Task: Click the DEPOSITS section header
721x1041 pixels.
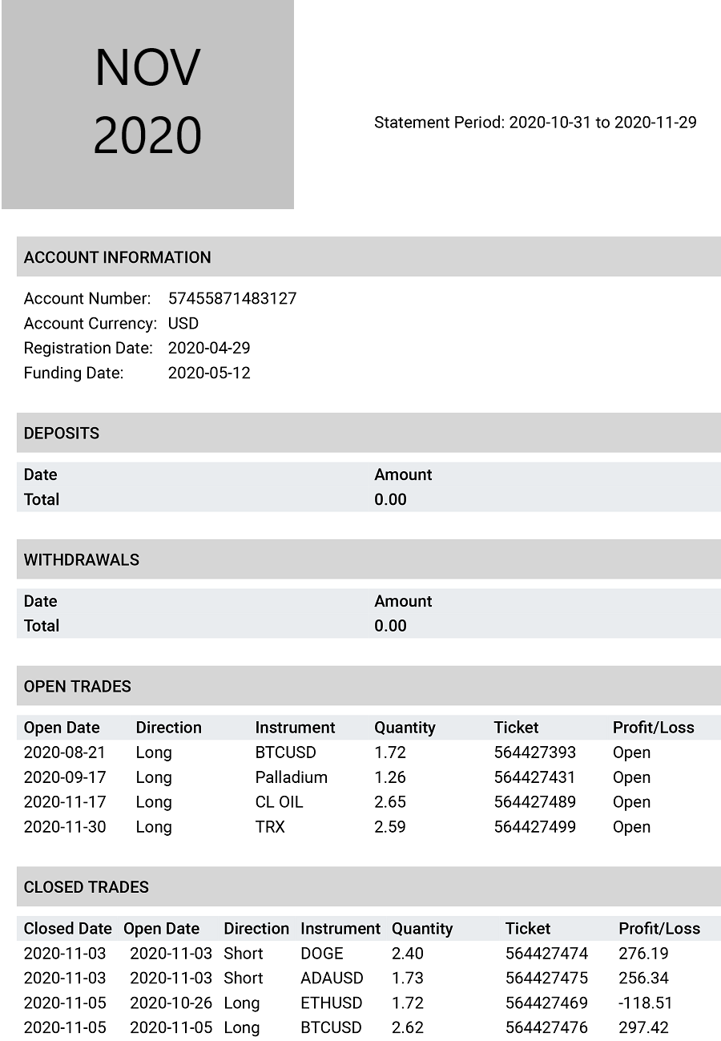Action: point(369,433)
